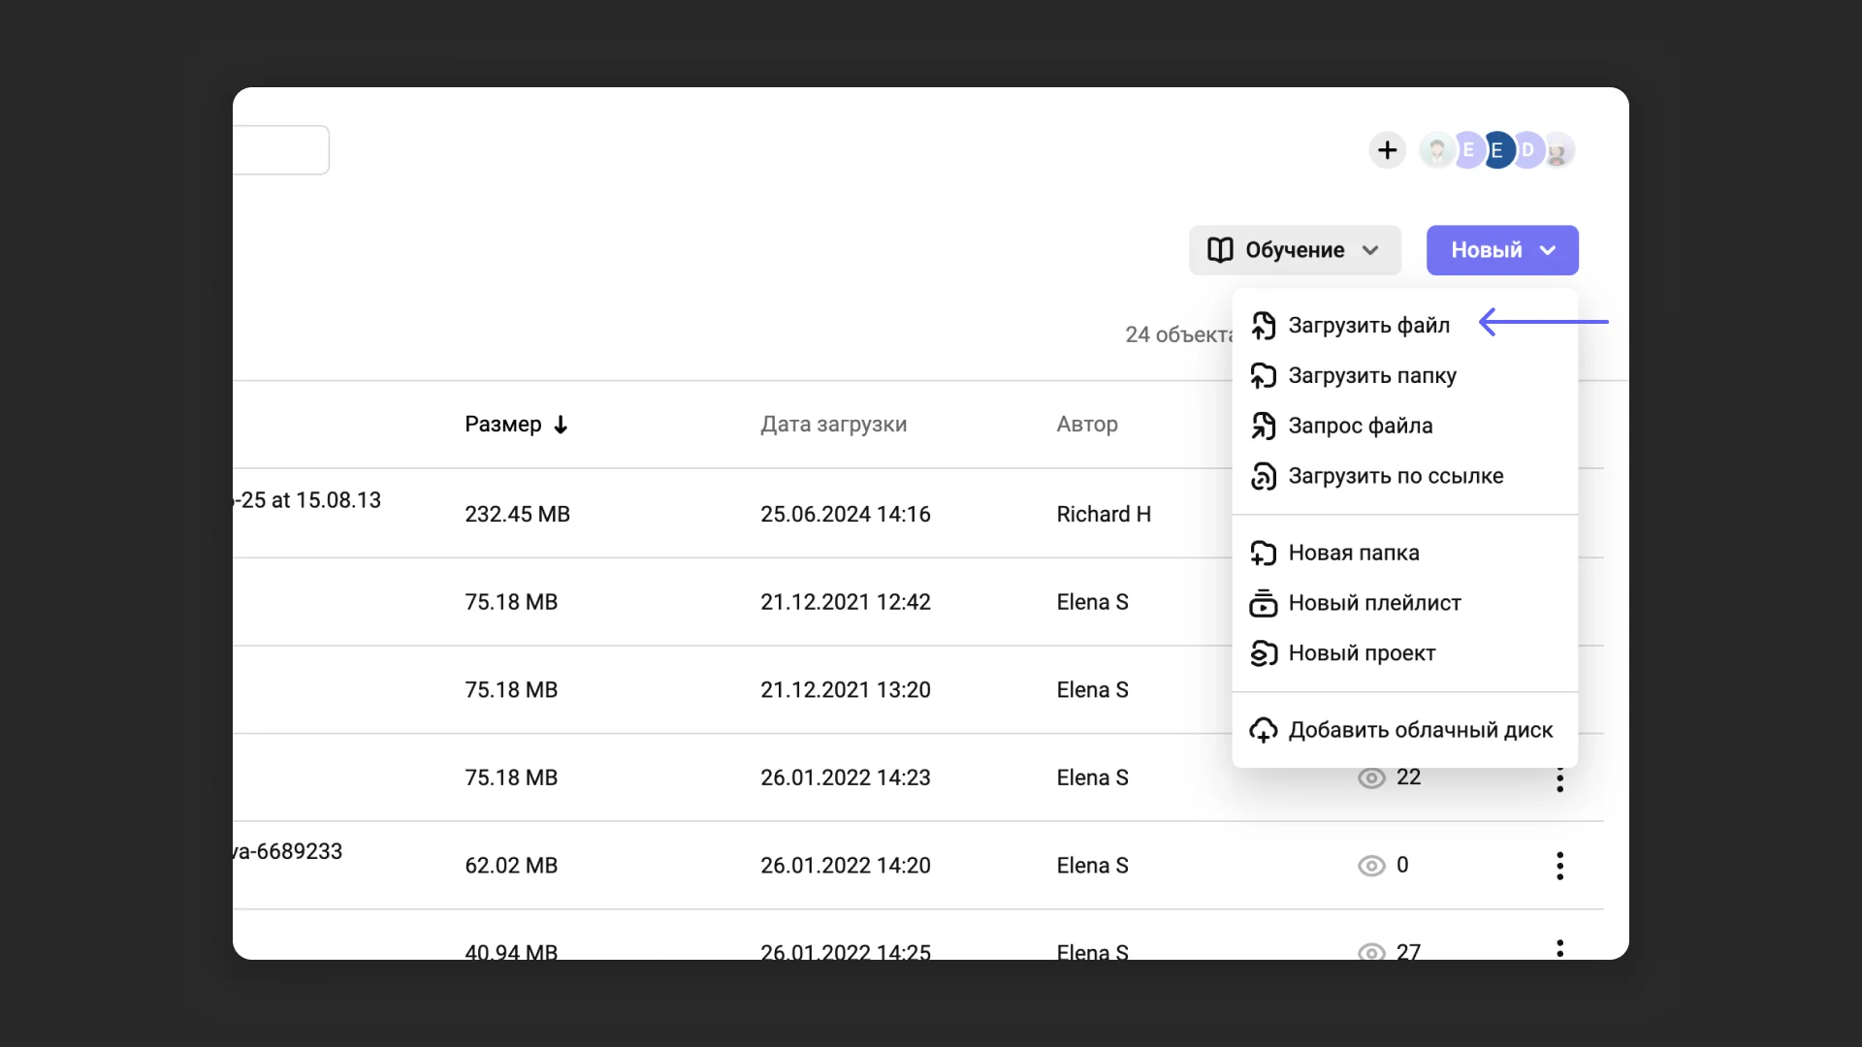This screenshot has width=1862, height=1047.
Task: Click the plus icon beside user avatars
Action: 1387,150
